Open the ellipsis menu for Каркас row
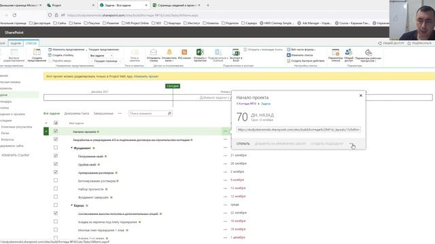Image resolution: width=435 pixels, height=244 pixels. (x=225, y=205)
